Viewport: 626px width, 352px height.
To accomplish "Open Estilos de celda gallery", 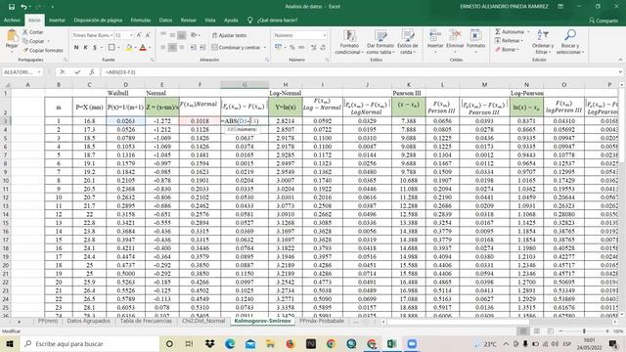I will (408, 42).
